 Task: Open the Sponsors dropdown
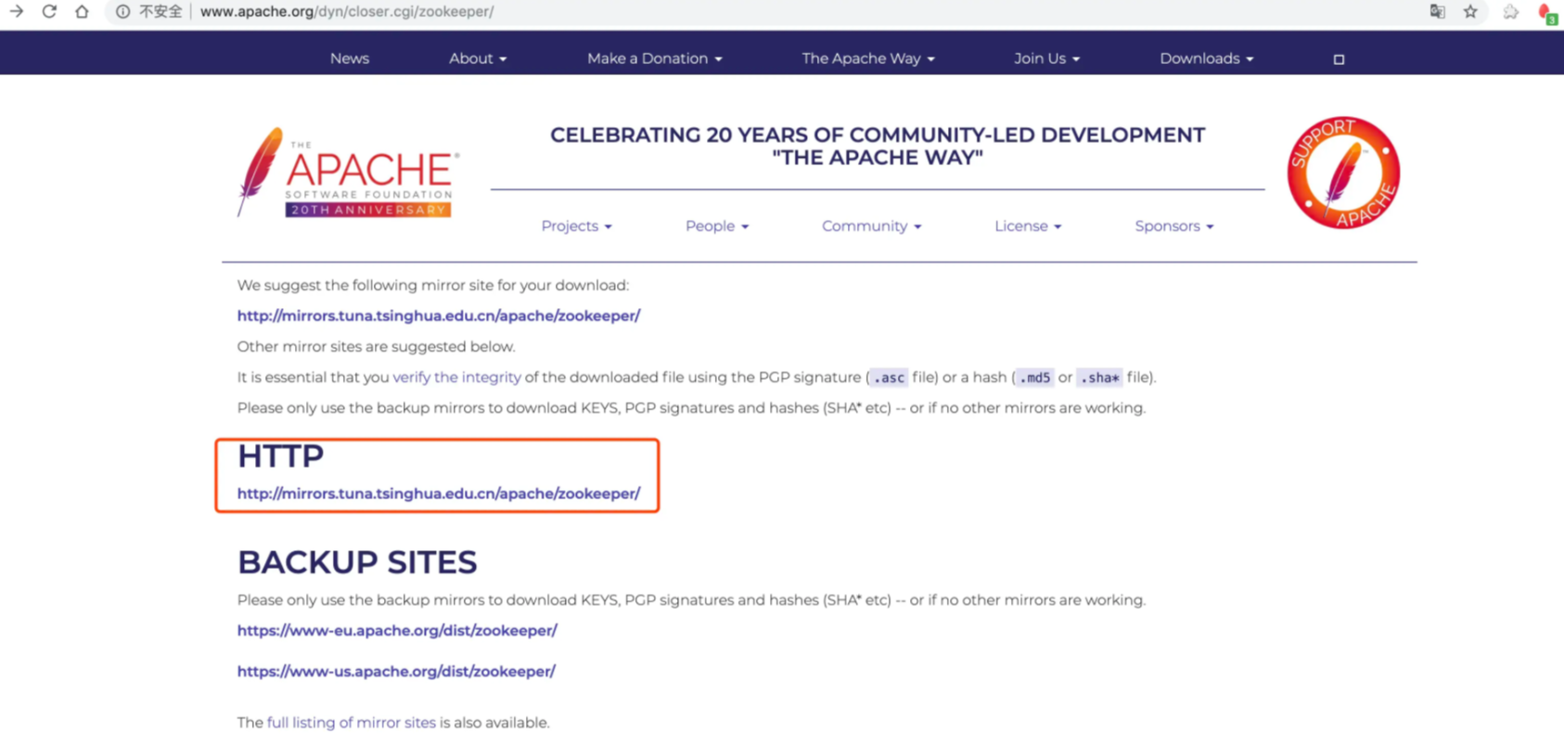coord(1173,226)
